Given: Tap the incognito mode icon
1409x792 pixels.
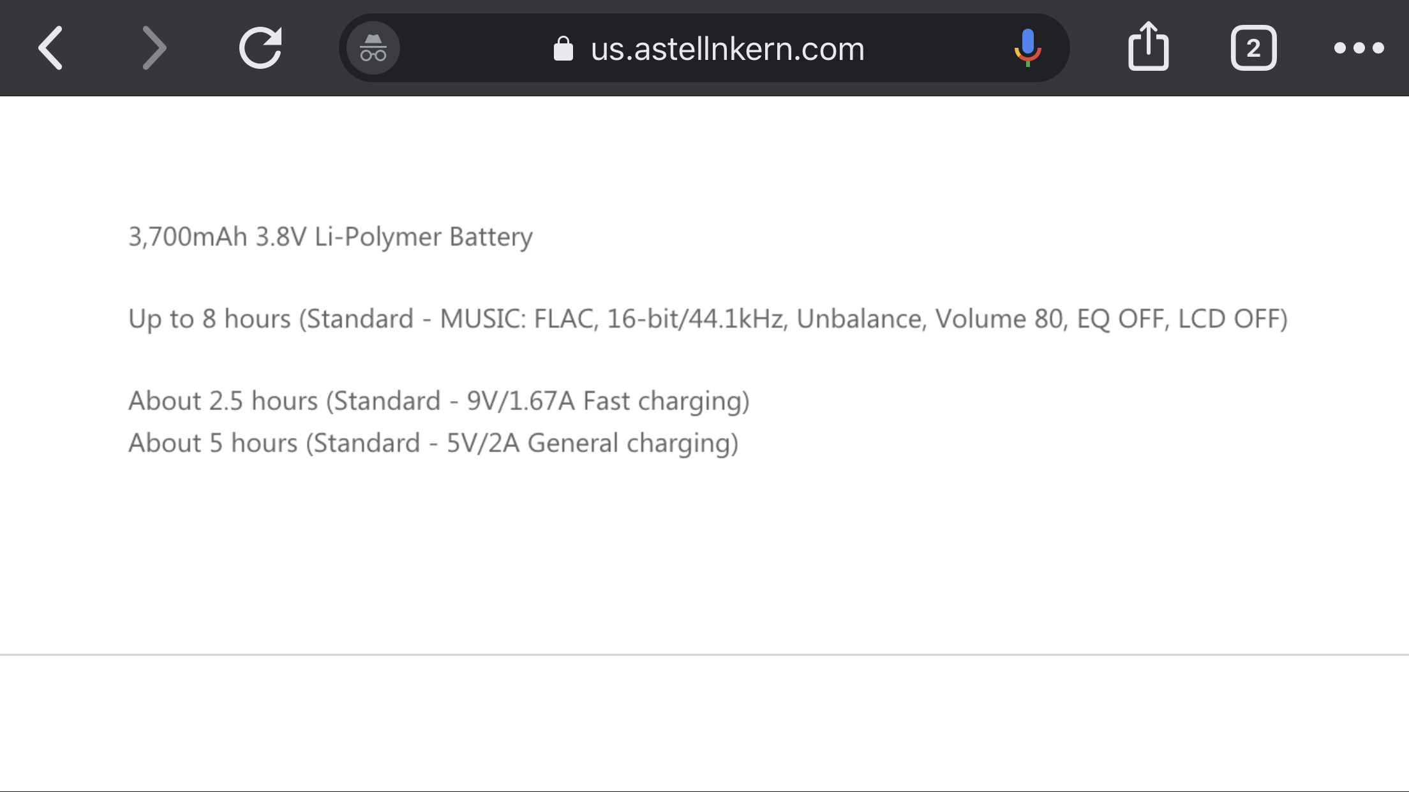Looking at the screenshot, I should coord(373,48).
